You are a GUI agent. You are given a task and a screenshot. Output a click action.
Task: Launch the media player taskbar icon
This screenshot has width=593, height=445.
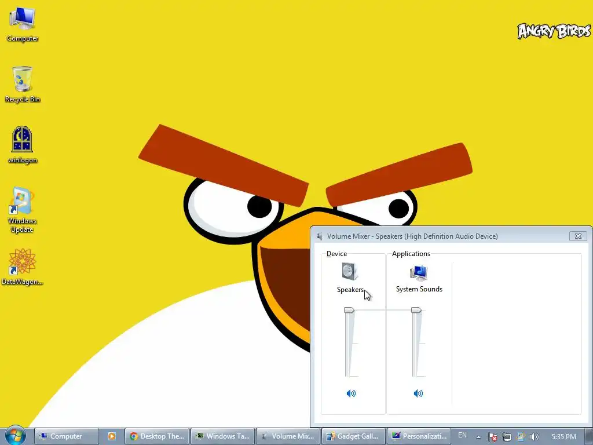(112, 436)
